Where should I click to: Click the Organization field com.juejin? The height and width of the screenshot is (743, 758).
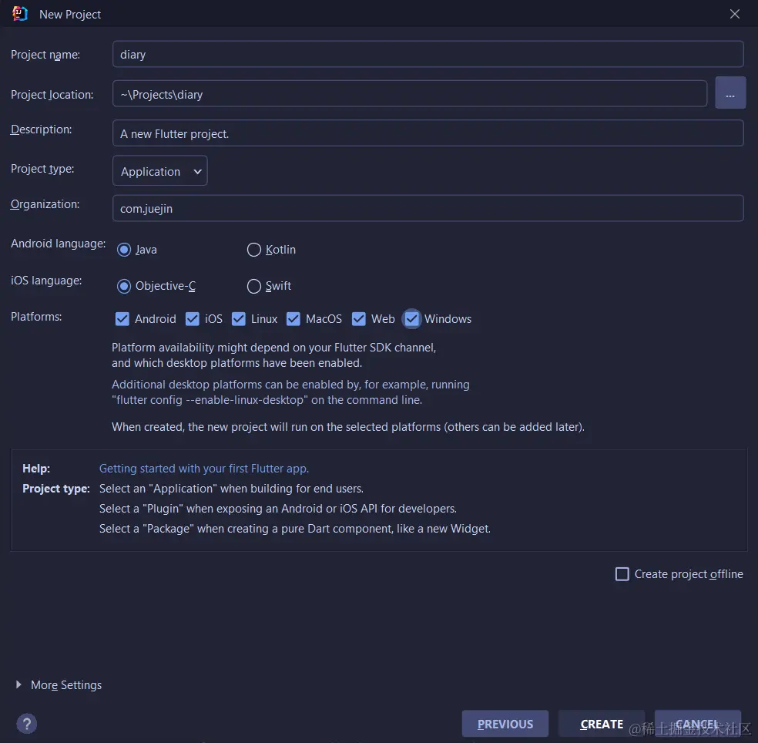point(428,208)
